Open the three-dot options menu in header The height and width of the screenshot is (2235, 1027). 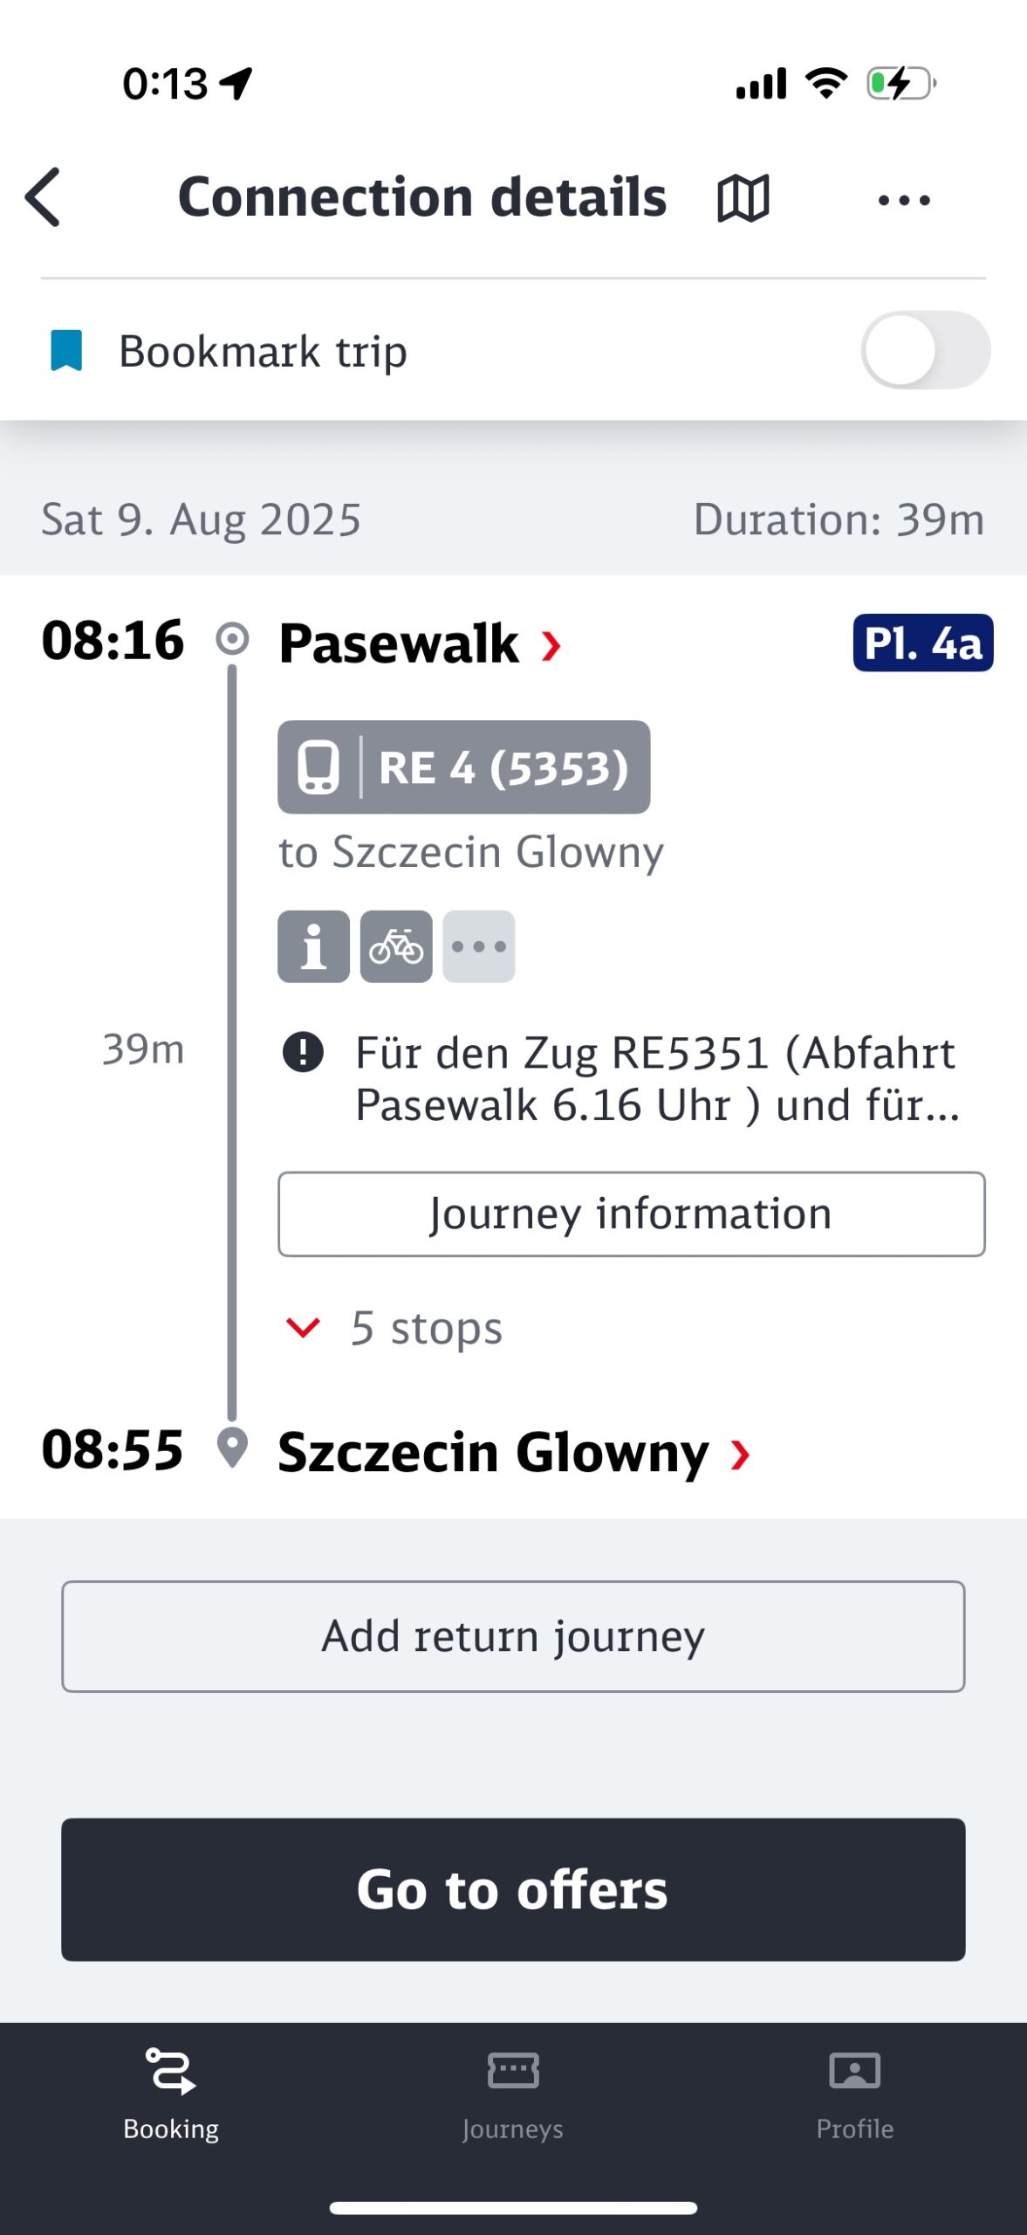click(x=904, y=200)
